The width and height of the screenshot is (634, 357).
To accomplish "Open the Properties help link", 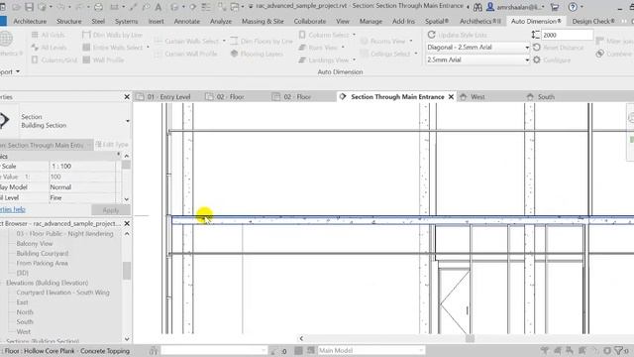I will pos(13,209).
